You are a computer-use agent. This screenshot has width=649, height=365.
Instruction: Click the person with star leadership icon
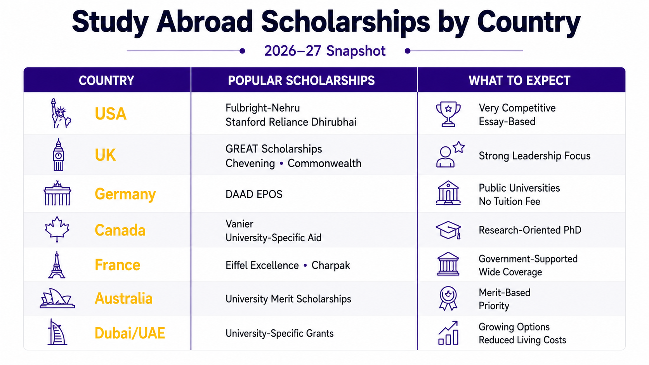(450, 154)
